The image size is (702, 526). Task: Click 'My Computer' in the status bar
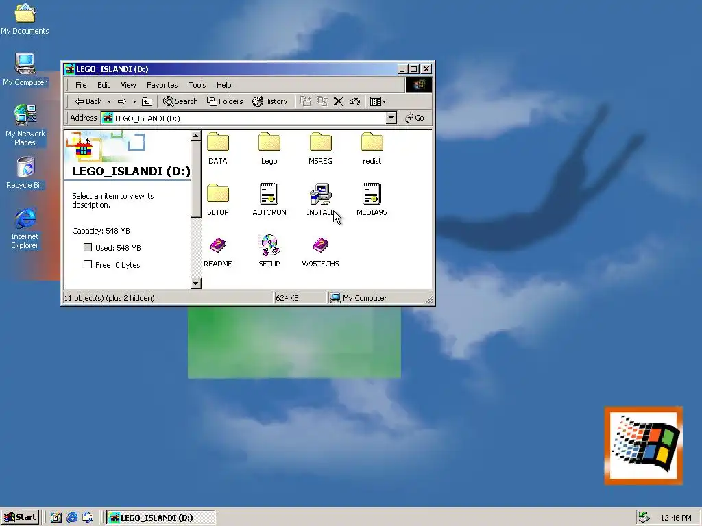[364, 298]
